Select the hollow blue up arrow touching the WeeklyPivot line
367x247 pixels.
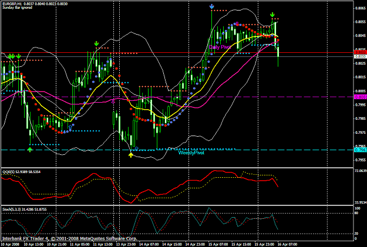pyautogui.click(x=137, y=148)
